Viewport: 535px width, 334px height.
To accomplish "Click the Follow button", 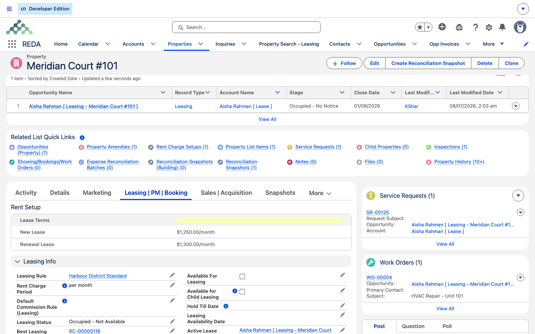I will coord(344,63).
